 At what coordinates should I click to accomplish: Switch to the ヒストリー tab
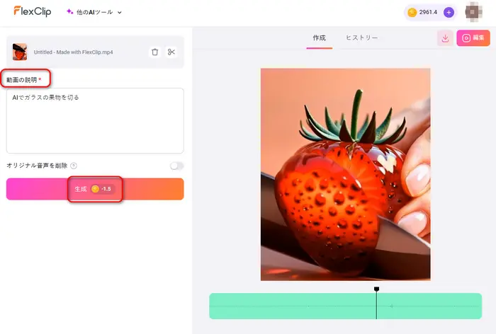[x=361, y=38]
